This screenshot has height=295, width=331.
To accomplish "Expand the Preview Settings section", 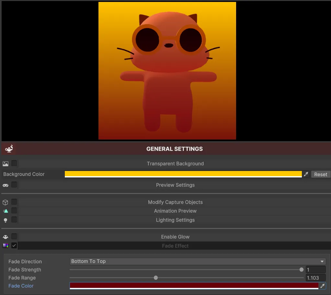I will pyautogui.click(x=175, y=185).
